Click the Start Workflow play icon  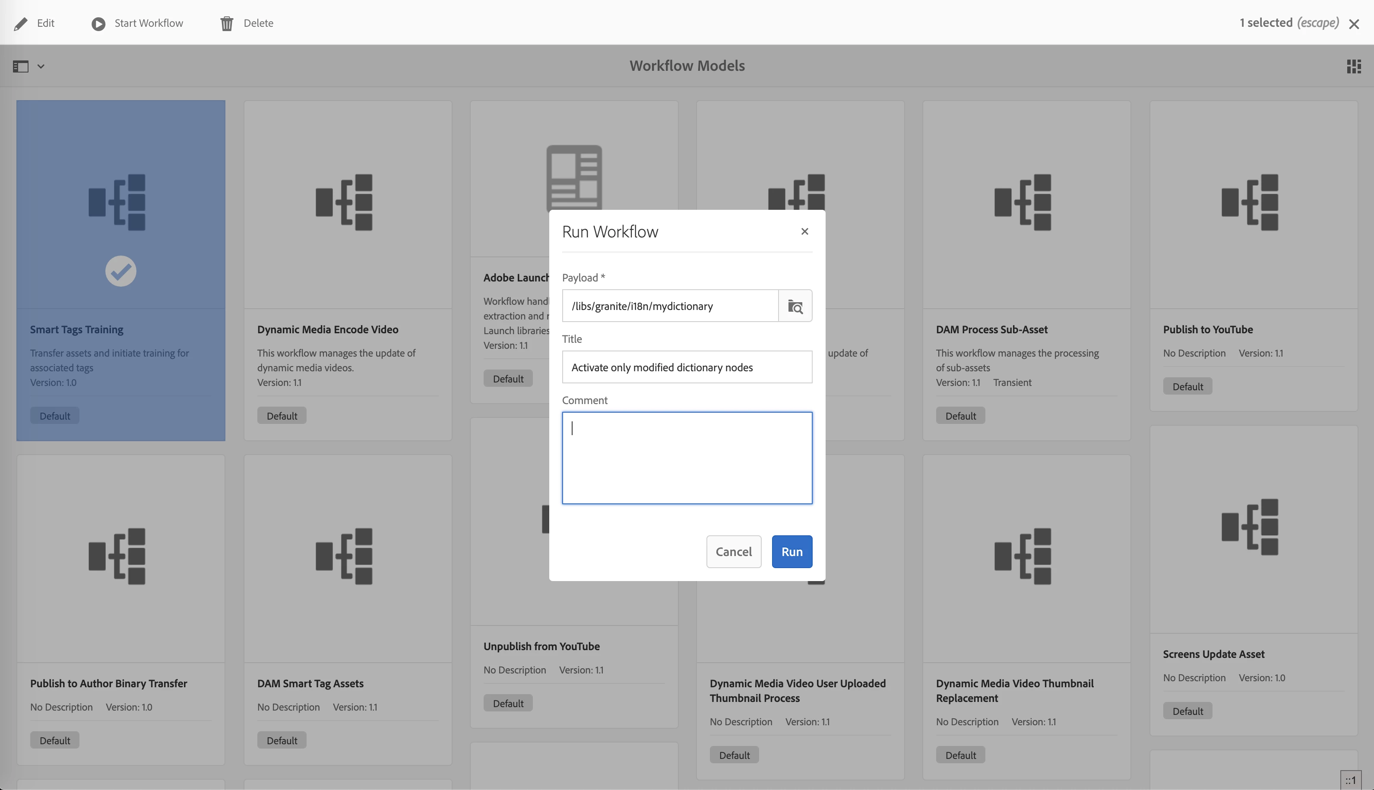[x=98, y=23]
